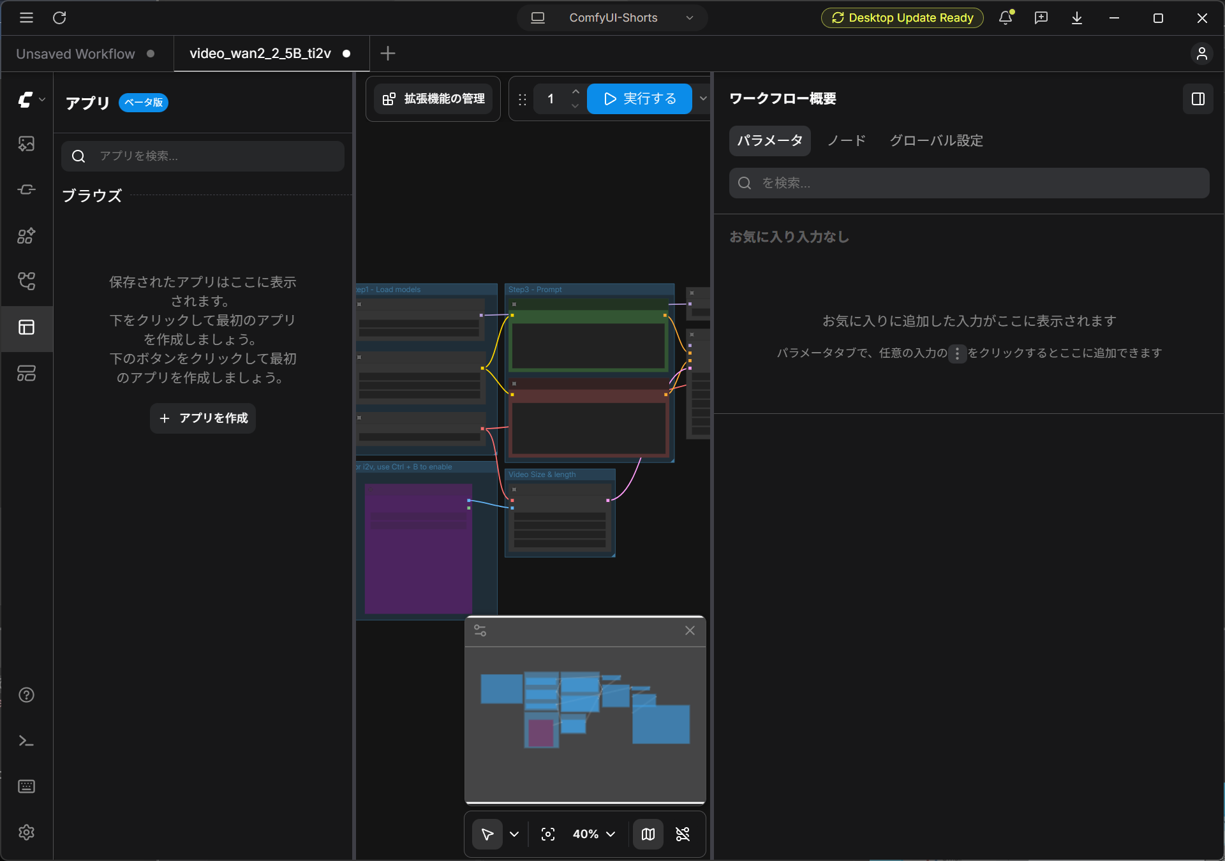The image size is (1225, 861).
Task: Decrease the batch count stepper
Action: (575, 106)
